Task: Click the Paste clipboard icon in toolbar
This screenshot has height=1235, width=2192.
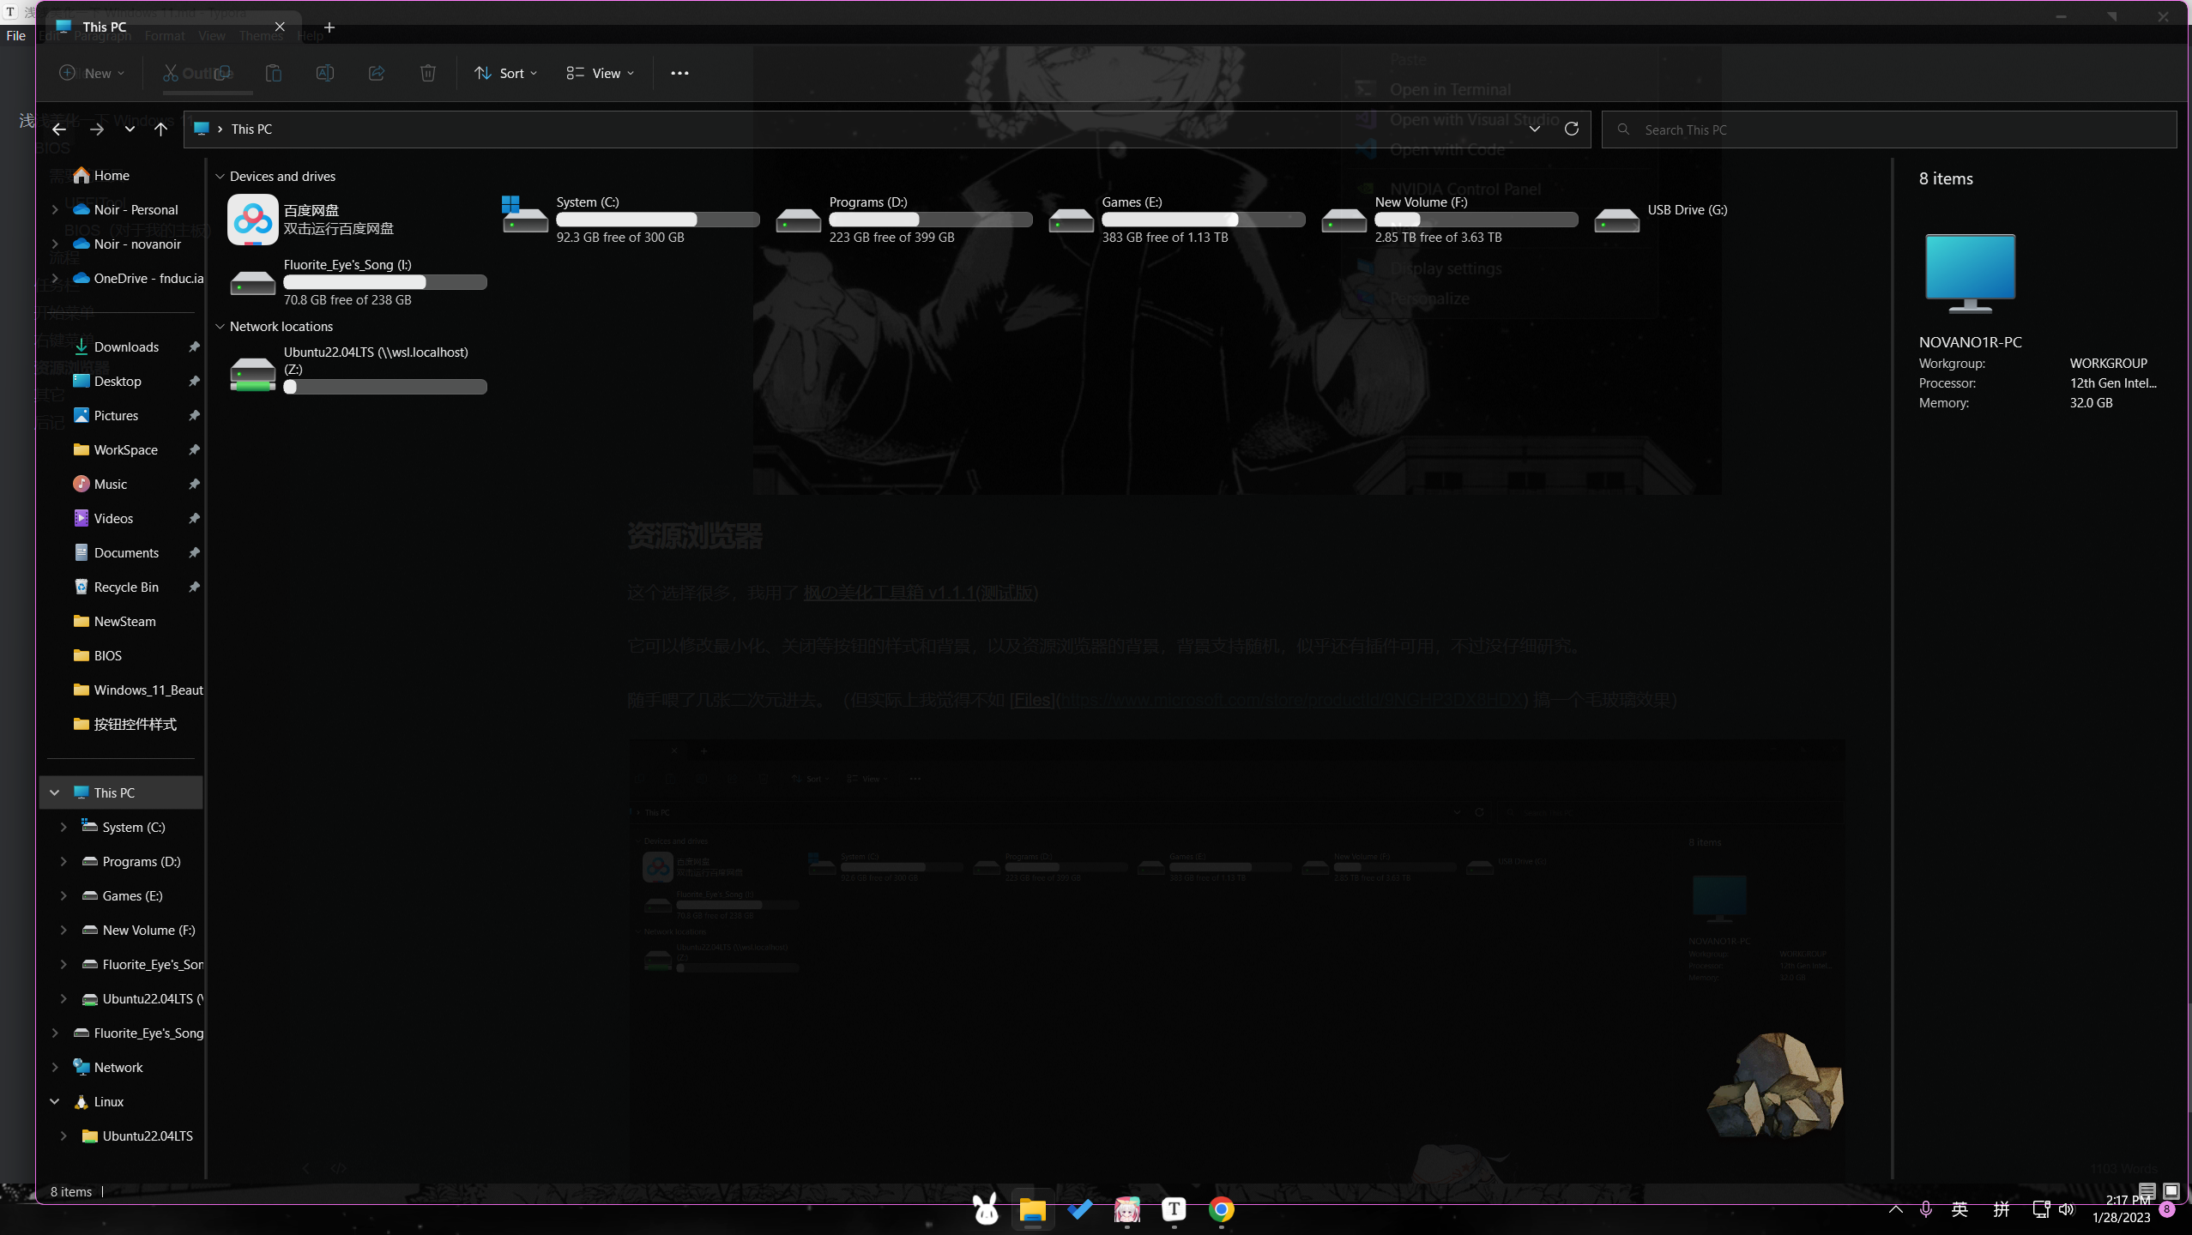Action: click(273, 73)
